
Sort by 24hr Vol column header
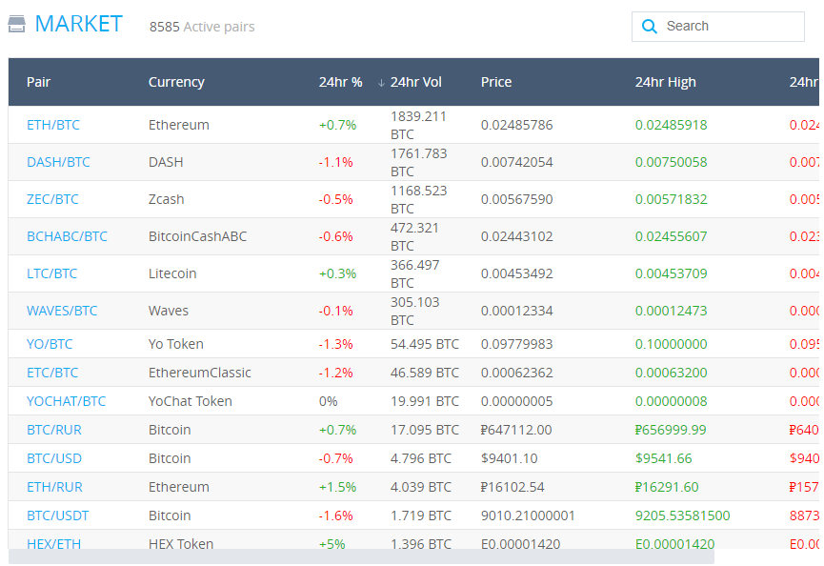[415, 82]
